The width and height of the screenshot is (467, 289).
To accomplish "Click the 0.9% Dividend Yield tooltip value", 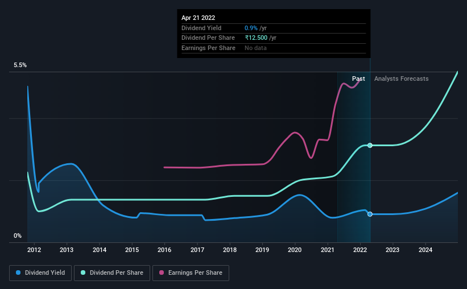I will click(251, 28).
